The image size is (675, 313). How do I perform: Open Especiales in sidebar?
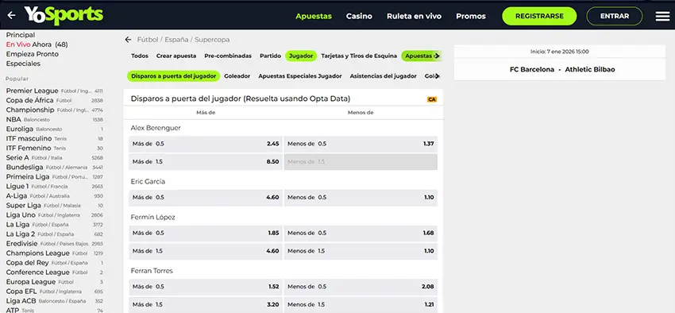(23, 64)
